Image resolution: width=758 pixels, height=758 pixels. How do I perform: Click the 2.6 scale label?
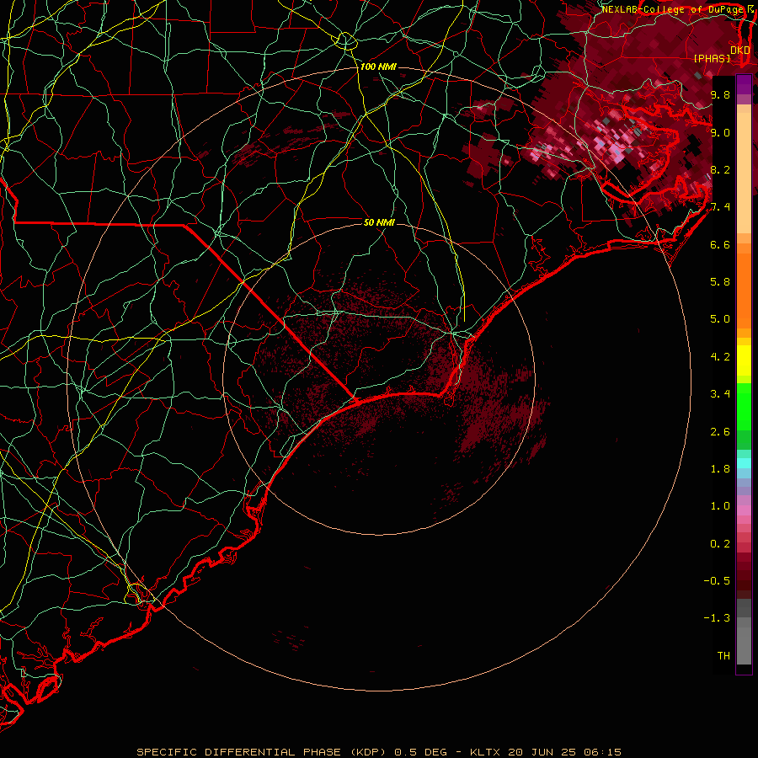coord(720,431)
